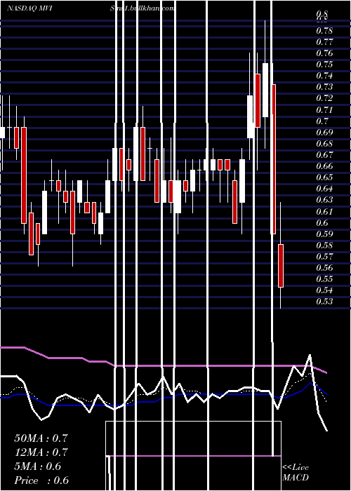Select the 0.59 price axis label
Image resolution: width=351 pixels, height=491 pixels.
coord(324,234)
